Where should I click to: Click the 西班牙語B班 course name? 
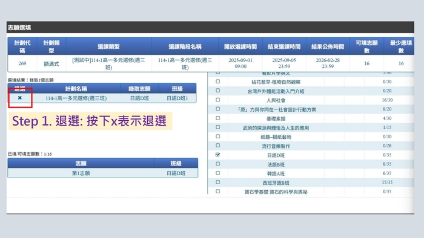[276, 183]
